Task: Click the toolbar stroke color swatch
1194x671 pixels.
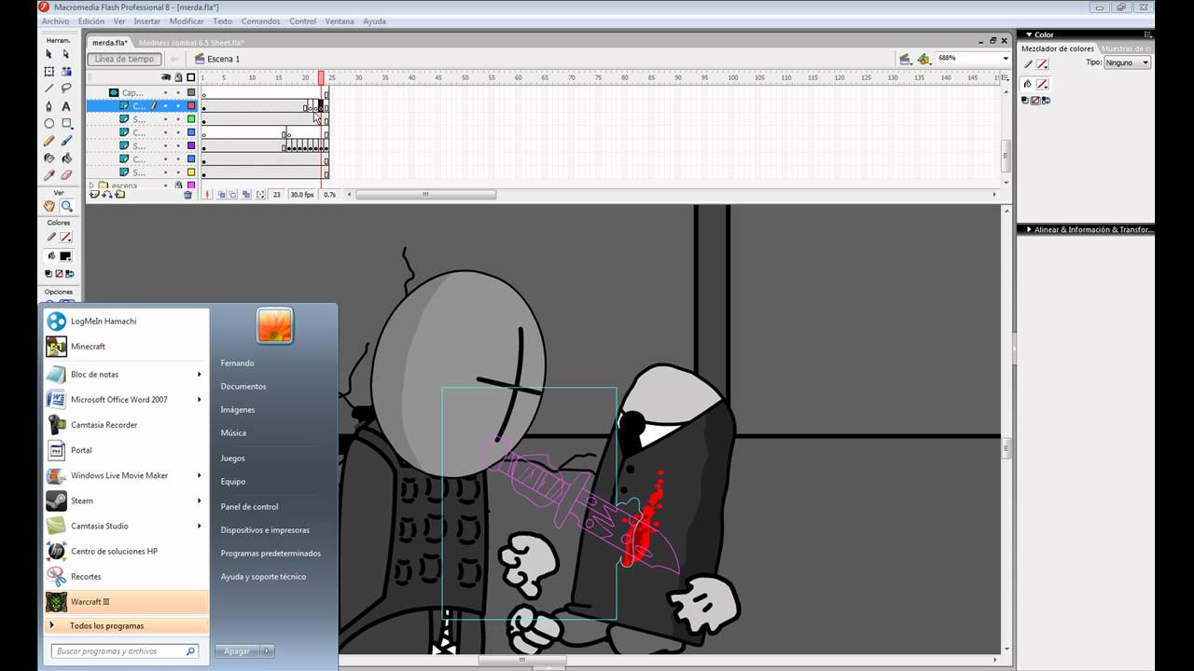Action: coord(66,238)
